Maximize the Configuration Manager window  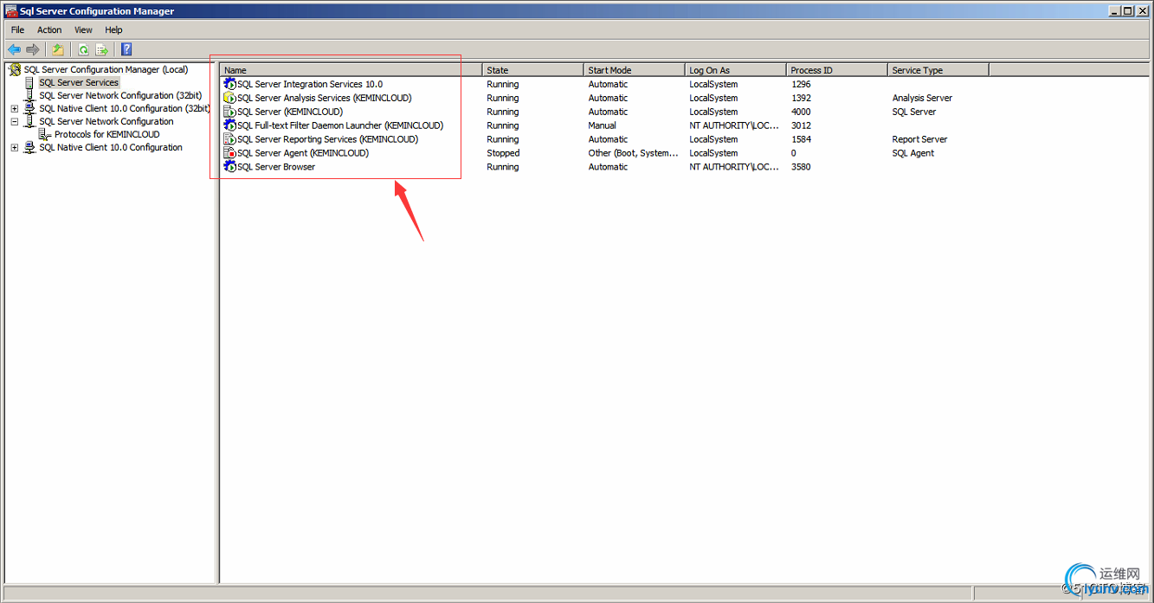pyautogui.click(x=1127, y=11)
